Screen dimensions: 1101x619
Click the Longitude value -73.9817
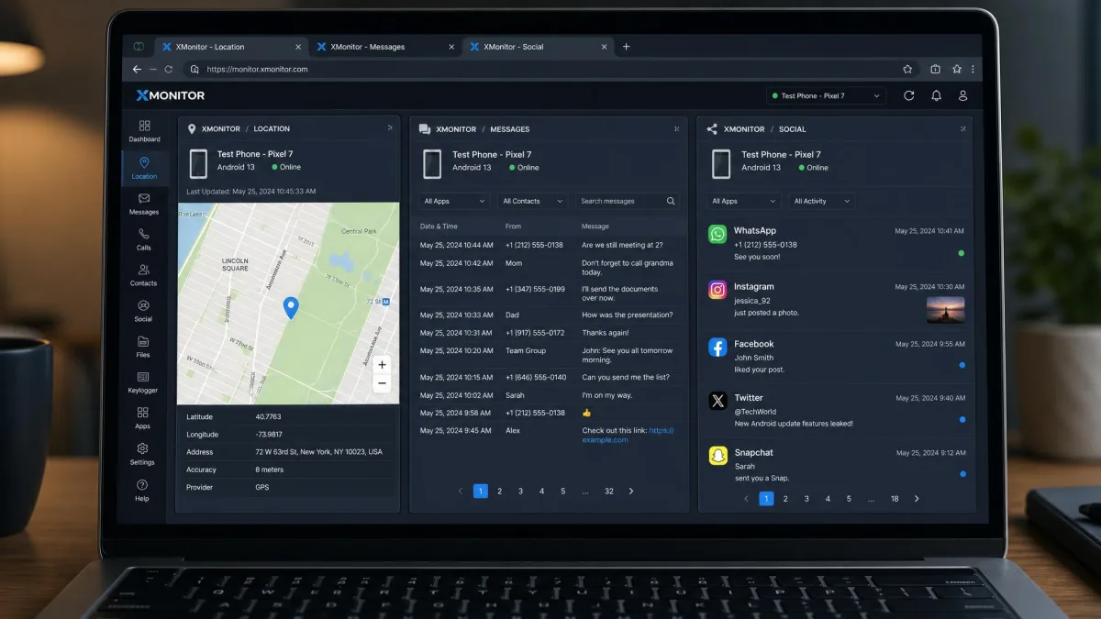[x=269, y=435]
